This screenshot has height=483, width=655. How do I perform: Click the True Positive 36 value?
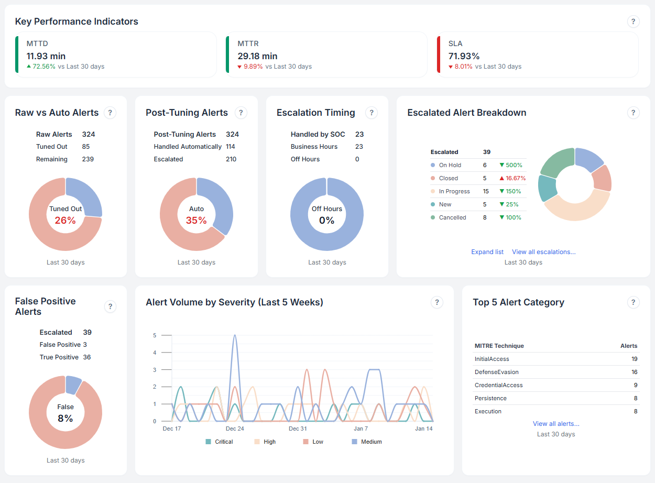pos(87,357)
